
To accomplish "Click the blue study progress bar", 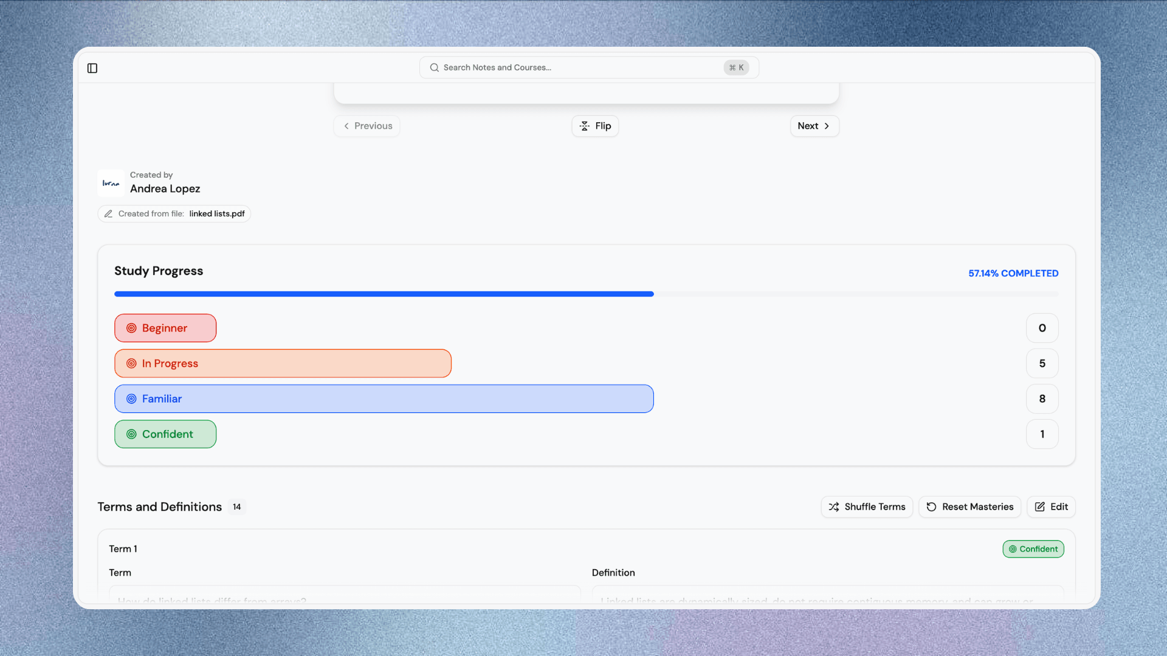I will pos(384,294).
